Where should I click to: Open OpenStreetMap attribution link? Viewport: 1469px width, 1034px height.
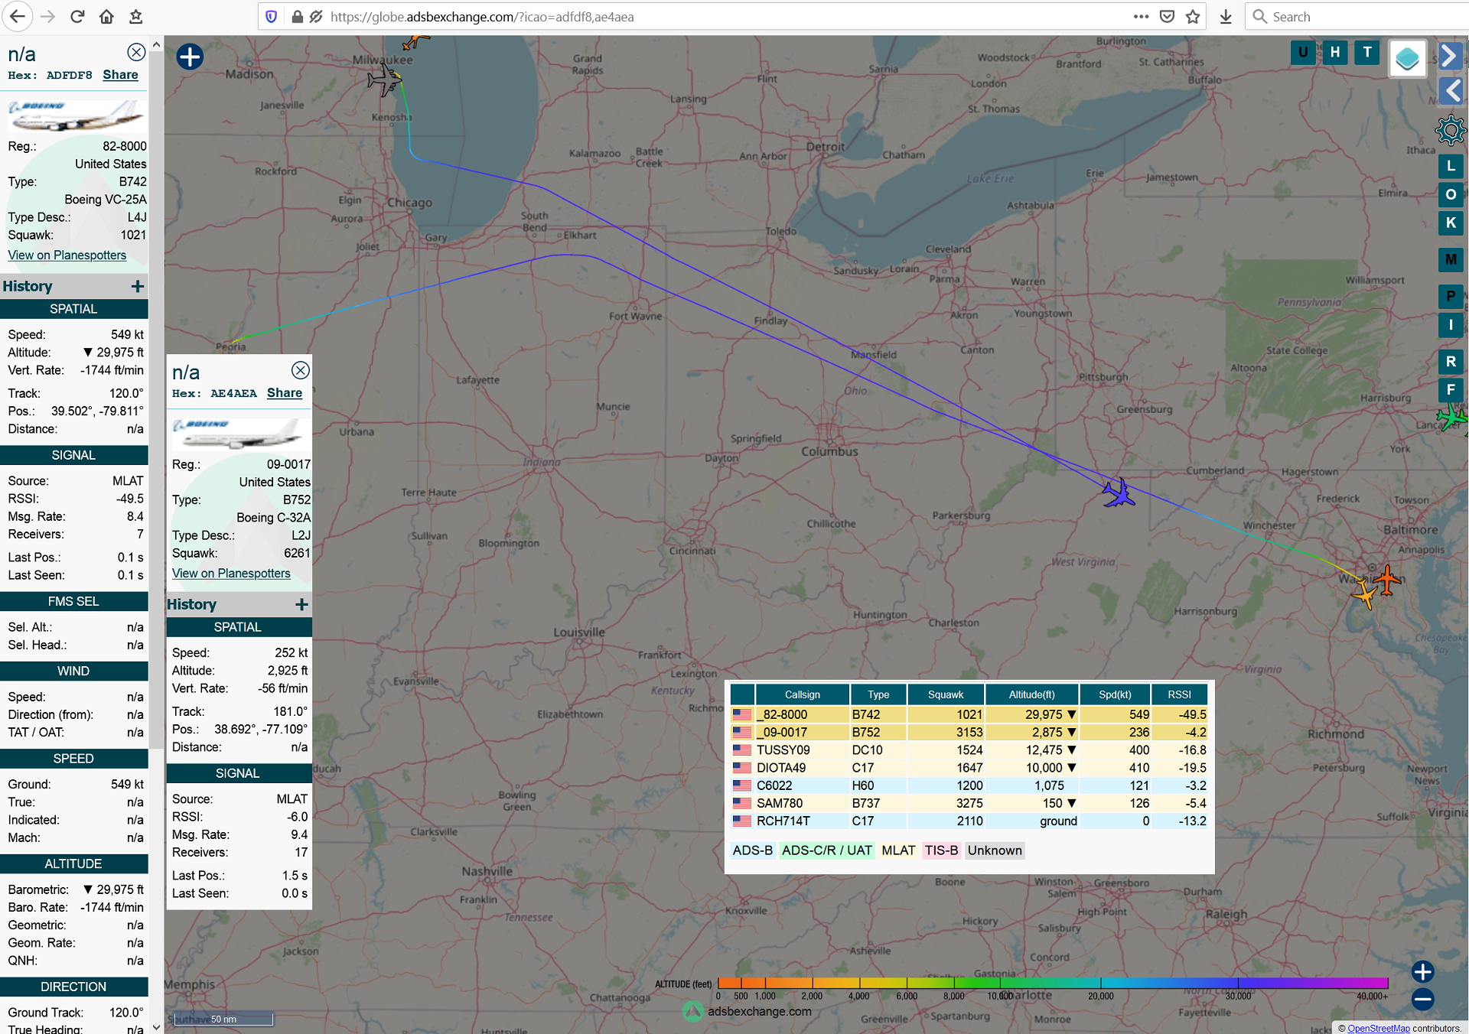[1378, 1028]
